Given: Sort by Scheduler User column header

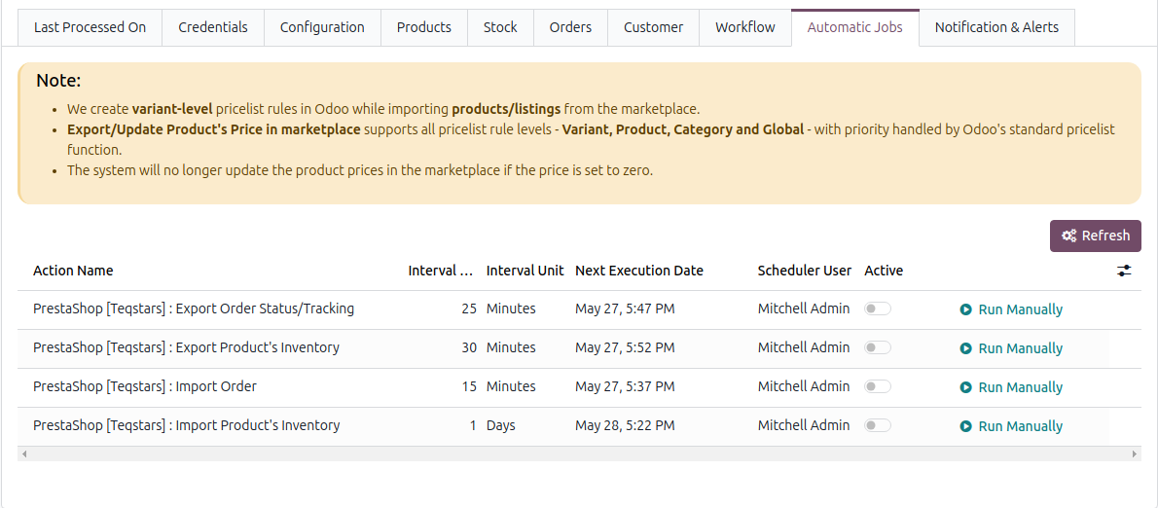Looking at the screenshot, I should click(804, 271).
